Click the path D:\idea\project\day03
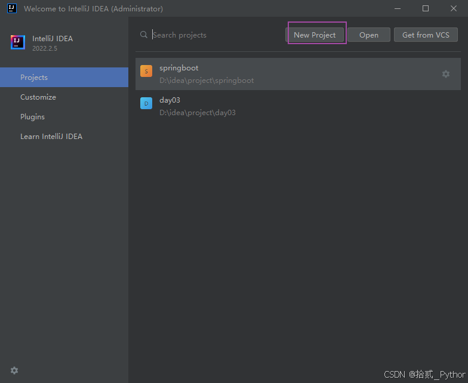Image resolution: width=468 pixels, height=383 pixels. point(197,113)
